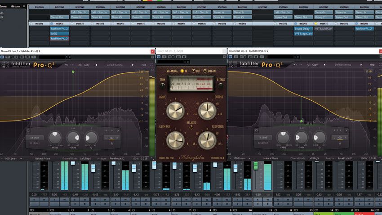The width and height of the screenshot is (382, 215).
Task: Click the Output knob on IVGI
Action: 207,110
